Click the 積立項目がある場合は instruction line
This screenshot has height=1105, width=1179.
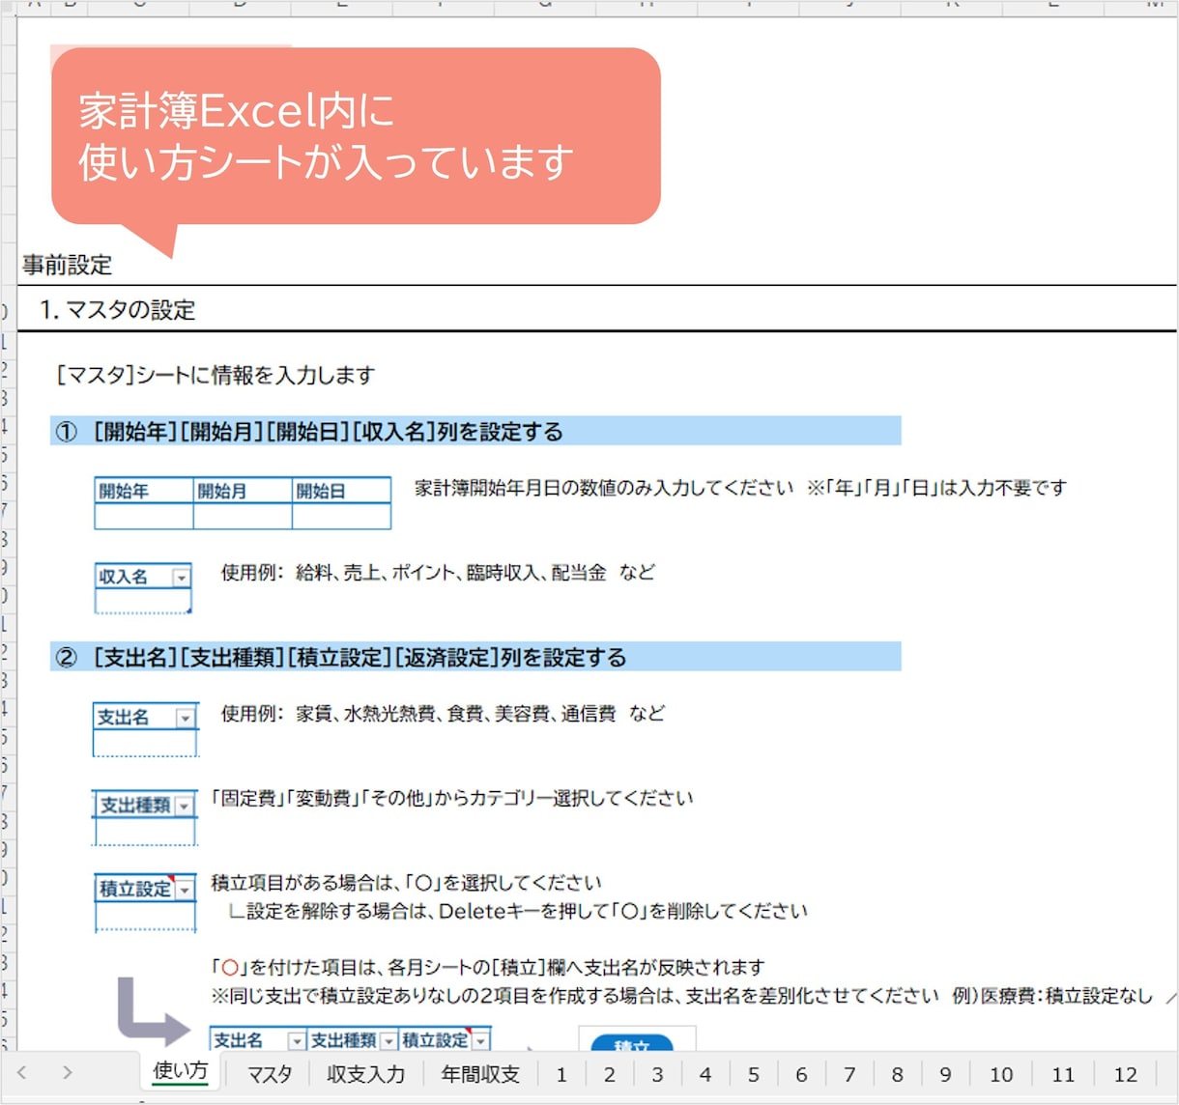pos(407,882)
